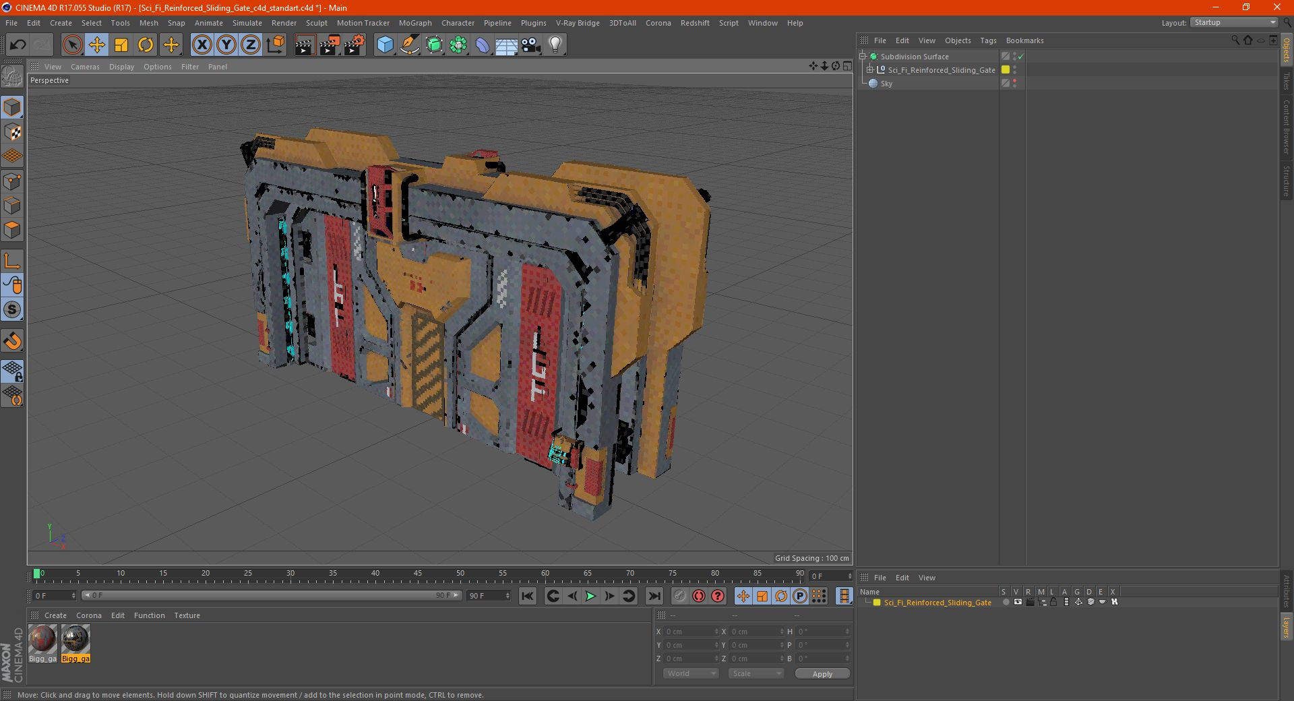
Task: Add a Light object
Action: [x=555, y=45]
